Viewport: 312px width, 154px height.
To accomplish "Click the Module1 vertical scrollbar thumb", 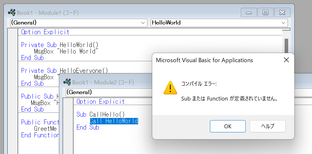I will (286, 46).
